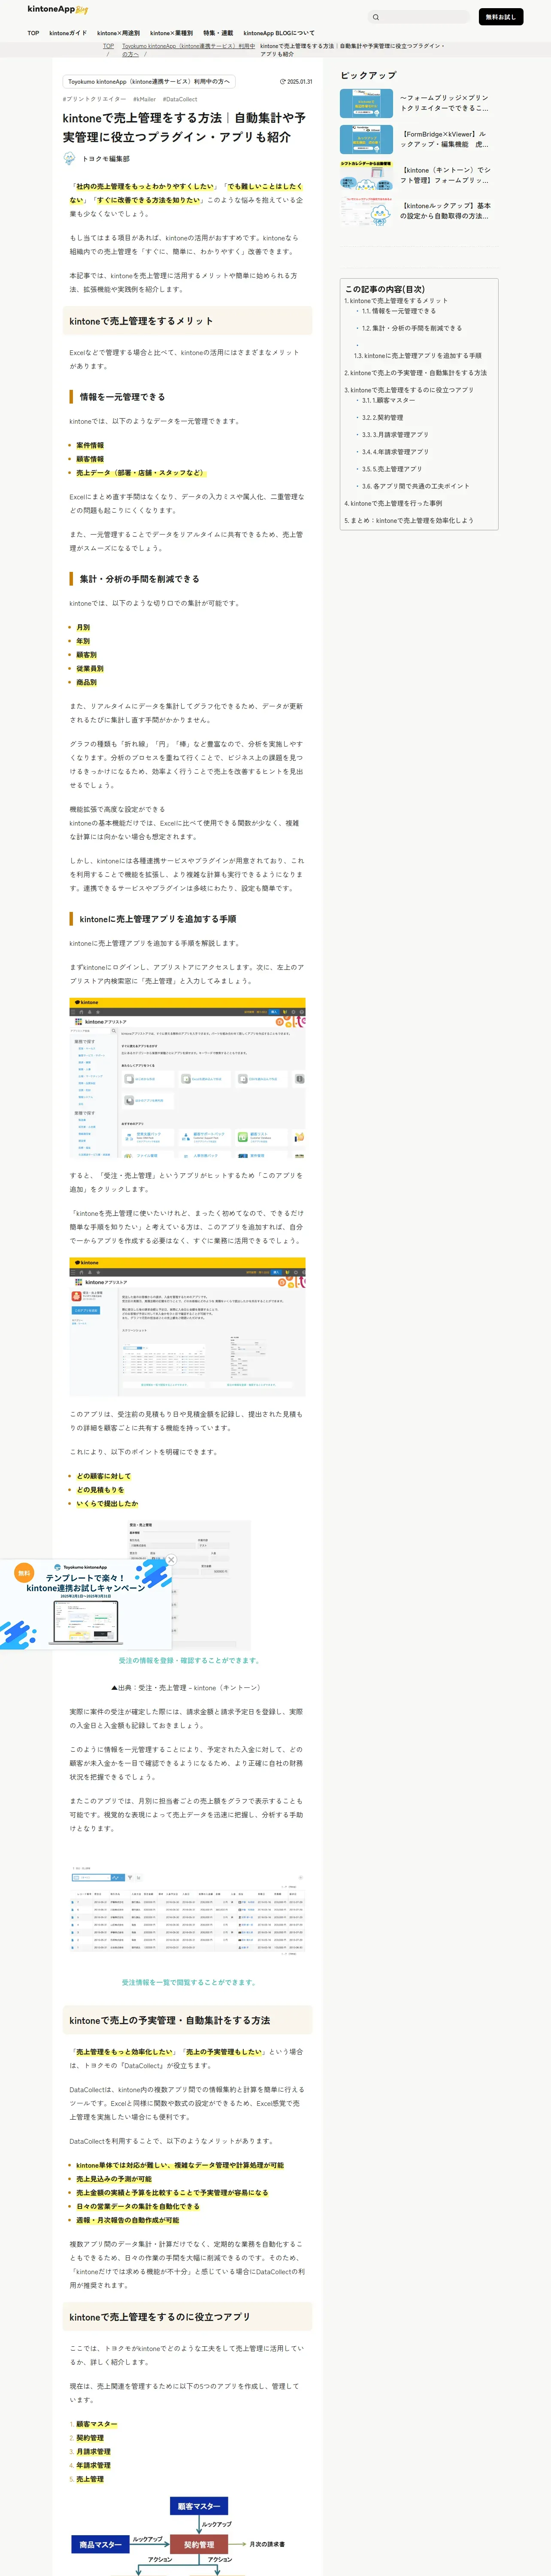This screenshot has width=551, height=2576.
Task: Click the トヨクモ編集部 author avatar
Action: 69,159
